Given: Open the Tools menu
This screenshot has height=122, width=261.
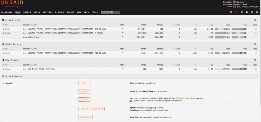Looking at the screenshot, I should [94, 12].
